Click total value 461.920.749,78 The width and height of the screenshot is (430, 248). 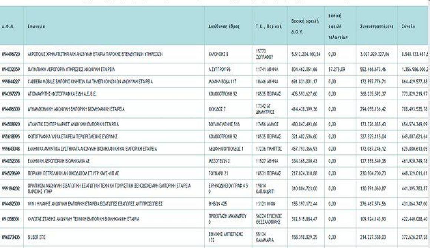[x=415, y=161]
